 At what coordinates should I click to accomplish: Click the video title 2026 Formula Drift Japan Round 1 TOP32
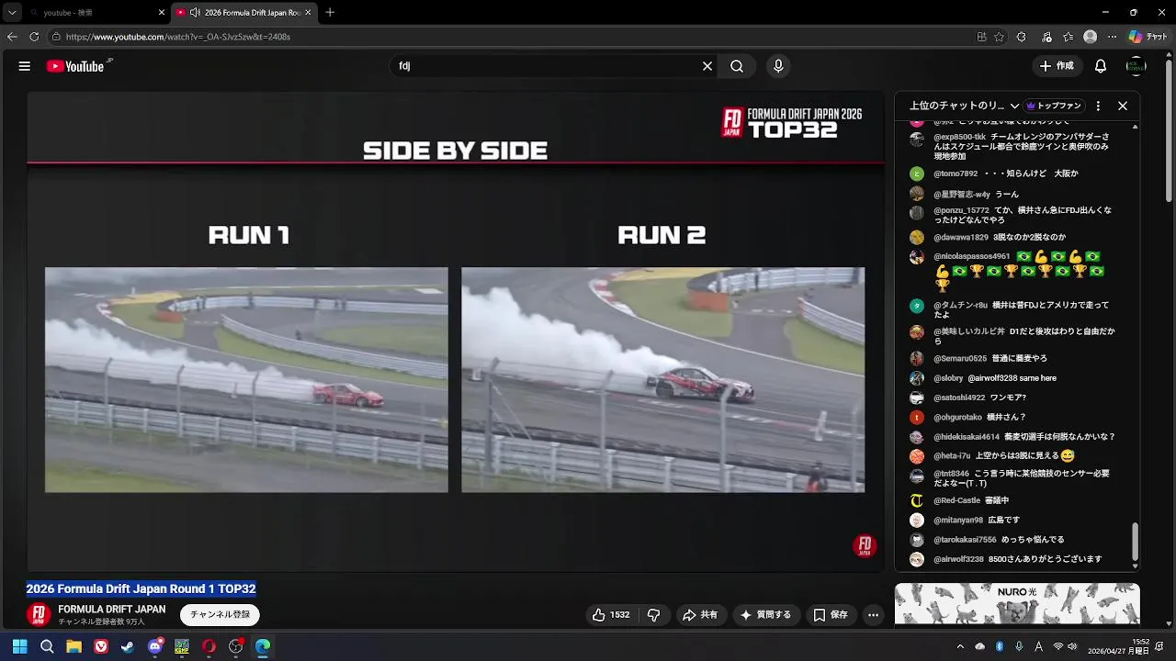coord(141,588)
